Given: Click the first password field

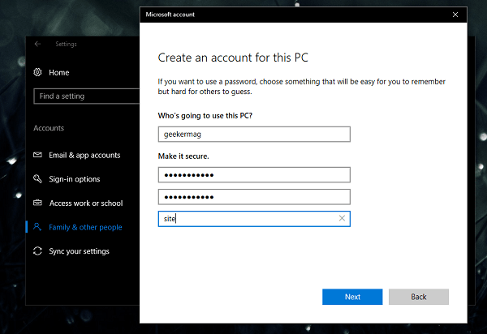Looking at the screenshot, I should coord(254,175).
